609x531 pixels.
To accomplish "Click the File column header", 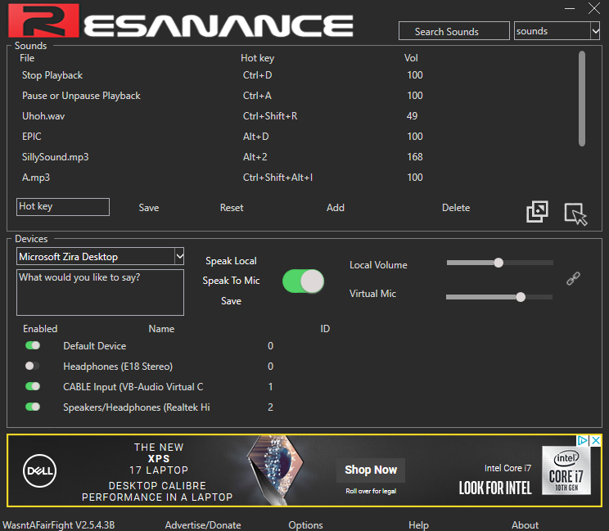I will (27, 58).
